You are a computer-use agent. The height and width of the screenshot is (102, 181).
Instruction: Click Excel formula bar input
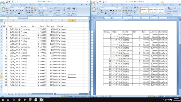point(58,18)
